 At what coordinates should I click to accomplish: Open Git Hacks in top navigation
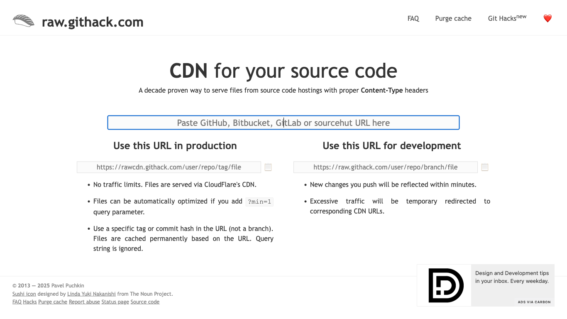click(507, 18)
